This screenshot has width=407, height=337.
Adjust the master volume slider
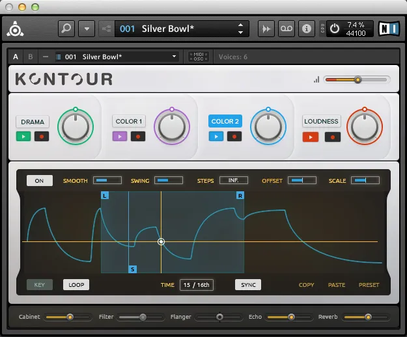click(x=357, y=79)
